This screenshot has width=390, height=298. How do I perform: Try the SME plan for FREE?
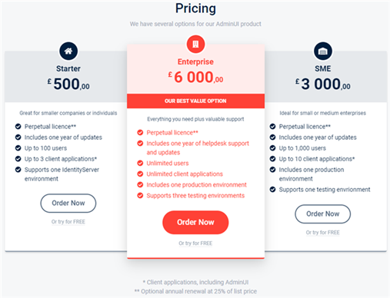(323, 233)
